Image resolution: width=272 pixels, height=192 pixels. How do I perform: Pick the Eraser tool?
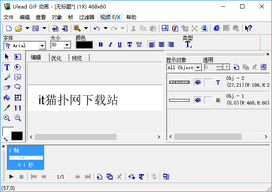coord(7,88)
